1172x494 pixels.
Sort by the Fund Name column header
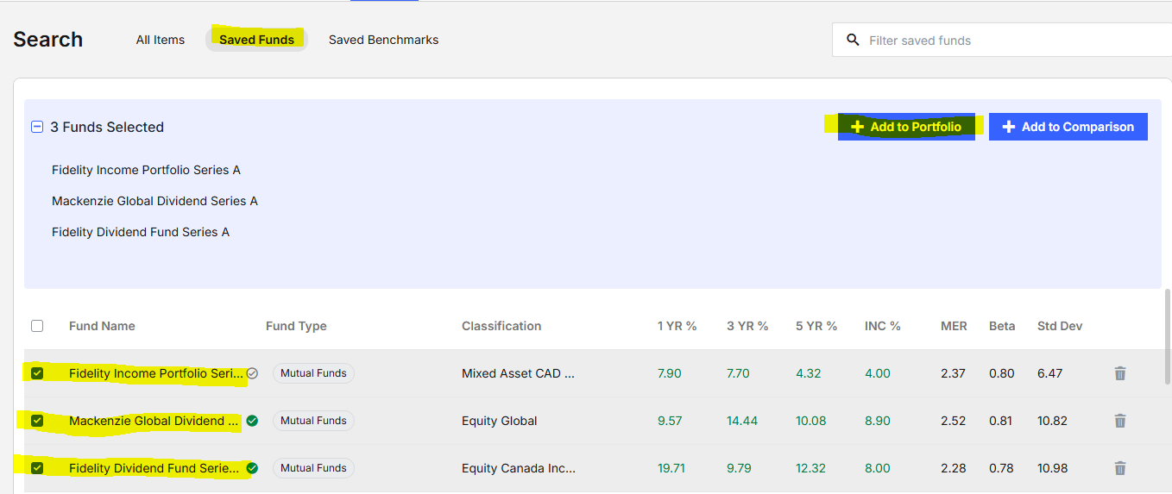[x=102, y=326]
